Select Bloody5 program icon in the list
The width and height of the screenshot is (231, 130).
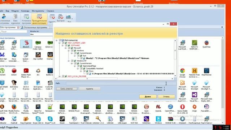coord(26,44)
